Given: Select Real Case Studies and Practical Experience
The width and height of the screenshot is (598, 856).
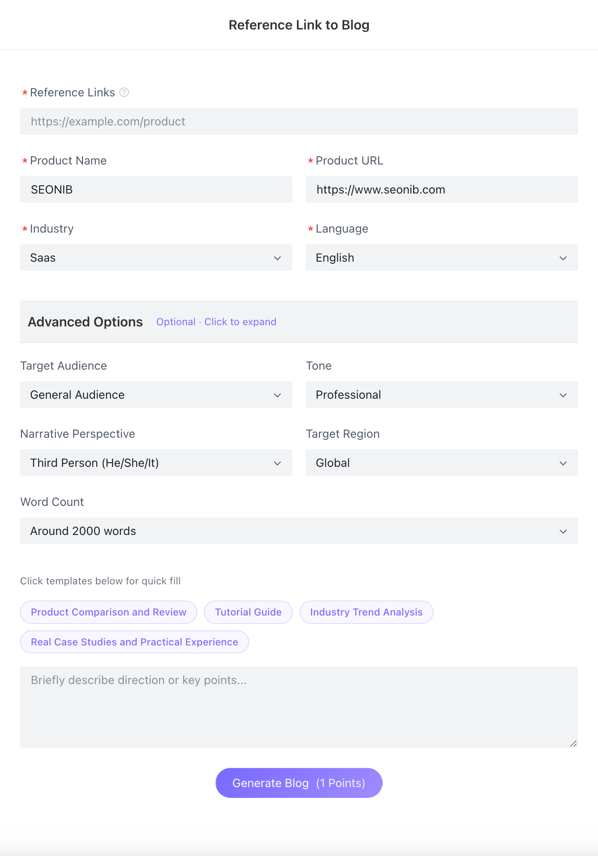Looking at the screenshot, I should click(x=135, y=642).
